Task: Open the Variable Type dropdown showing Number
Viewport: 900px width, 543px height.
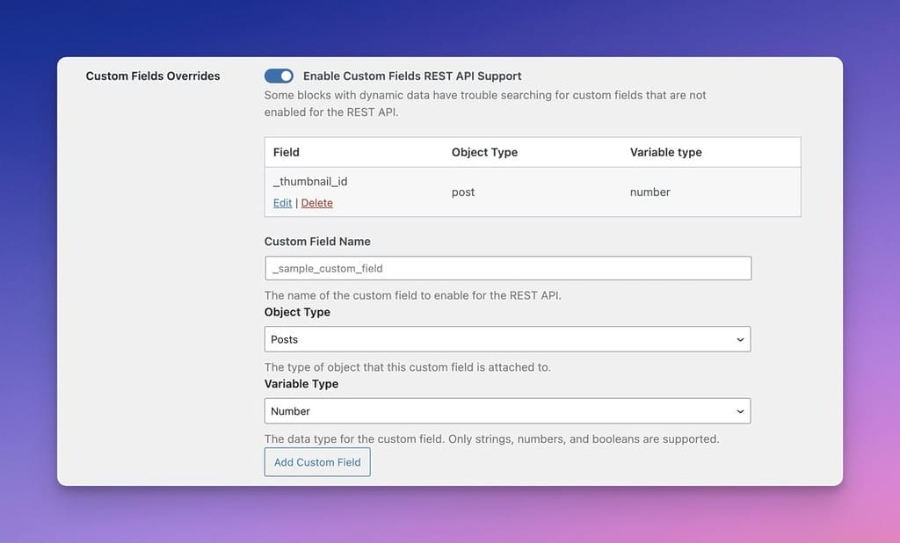Action: (x=507, y=410)
